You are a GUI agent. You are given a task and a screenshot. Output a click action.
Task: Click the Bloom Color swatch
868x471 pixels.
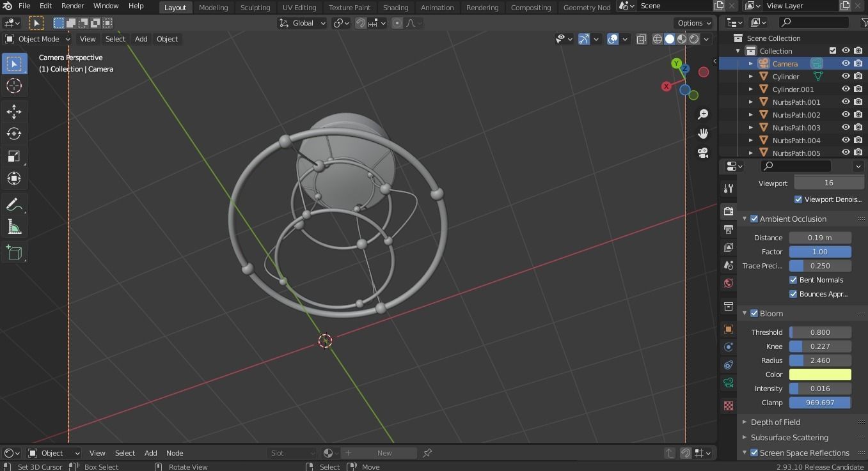pos(820,374)
